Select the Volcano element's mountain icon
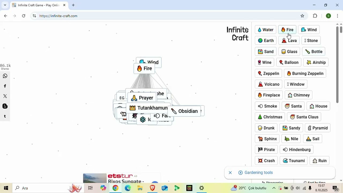343x193 pixels. click(260, 84)
